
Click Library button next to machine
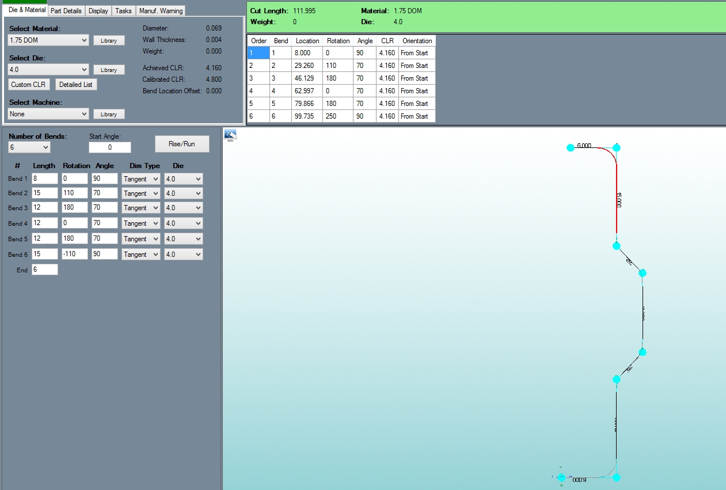[109, 114]
